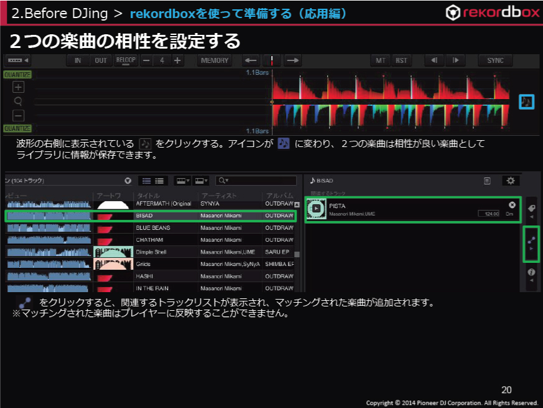Set loop IN point
The width and height of the screenshot is (543, 408).
(x=78, y=60)
